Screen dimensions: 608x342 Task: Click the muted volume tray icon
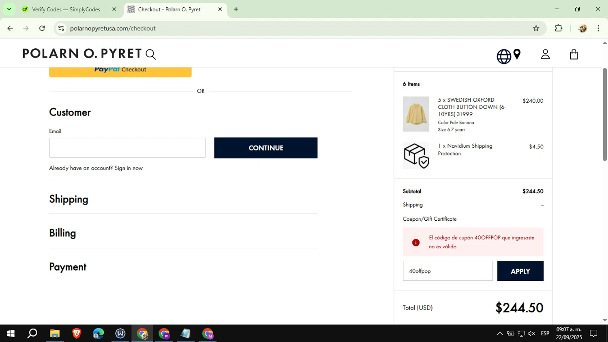tap(532, 333)
